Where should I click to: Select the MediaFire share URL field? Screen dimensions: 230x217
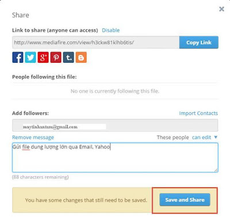[x=96, y=43]
